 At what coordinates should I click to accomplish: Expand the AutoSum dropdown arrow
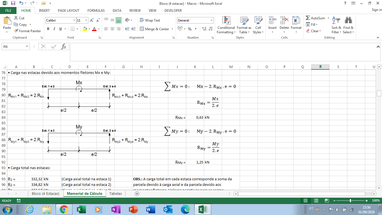tap(328, 18)
